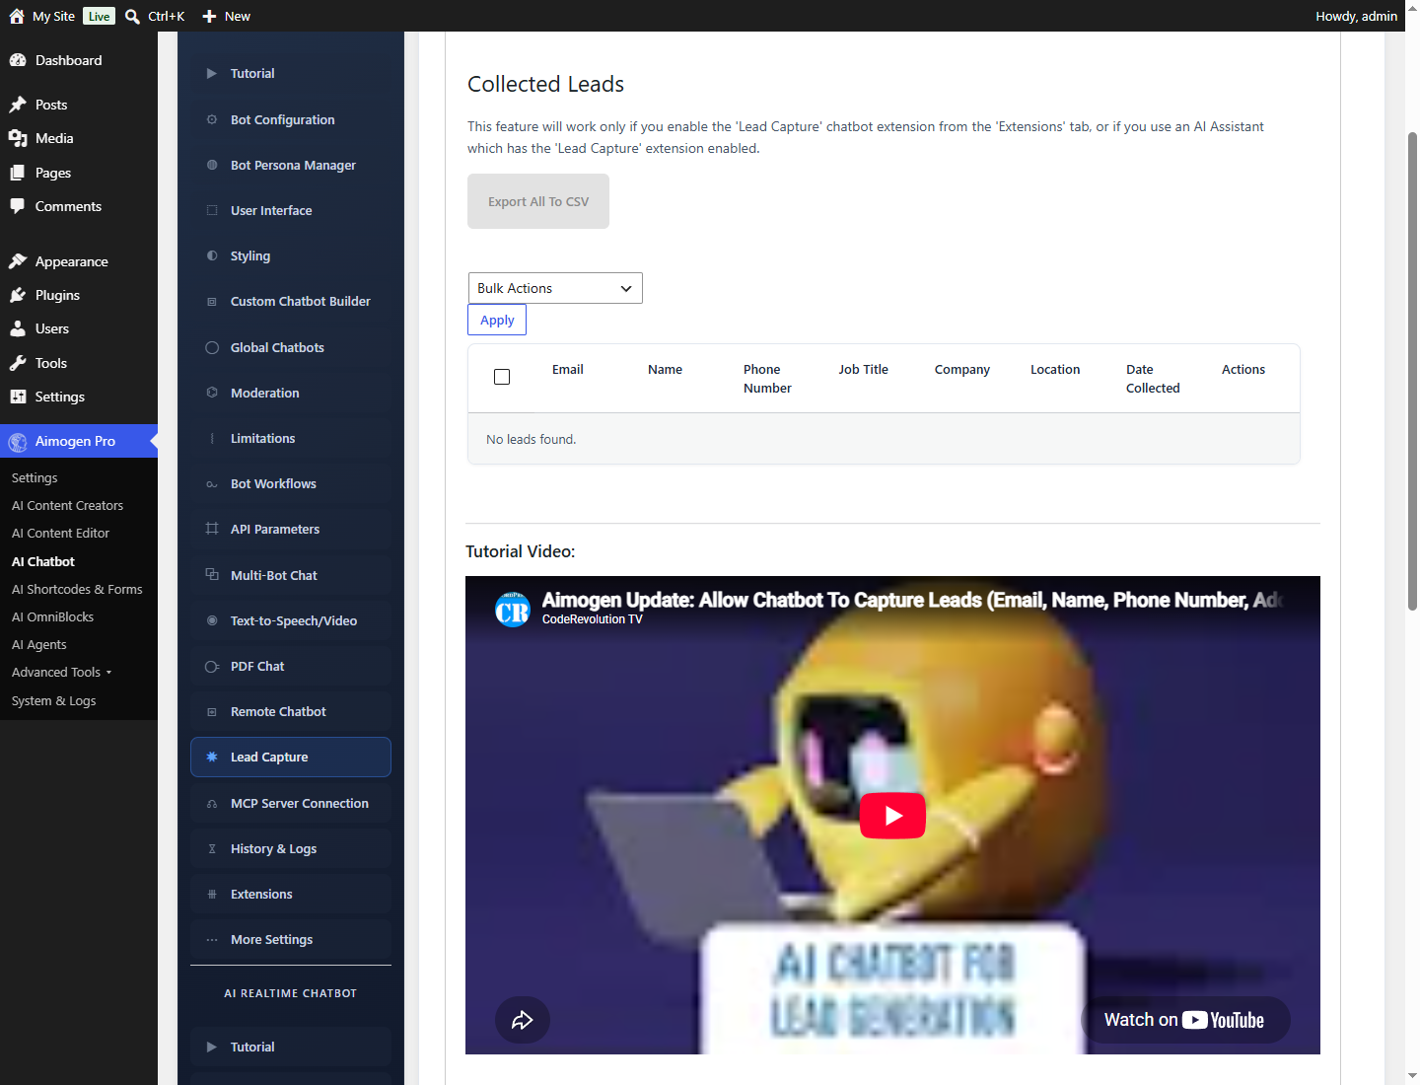Open the More Settings tab

291,940
